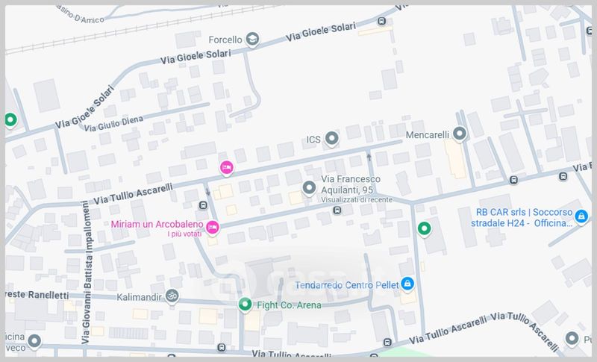Click the bus stop icon on upper Via Gioele Solari

[381, 21]
